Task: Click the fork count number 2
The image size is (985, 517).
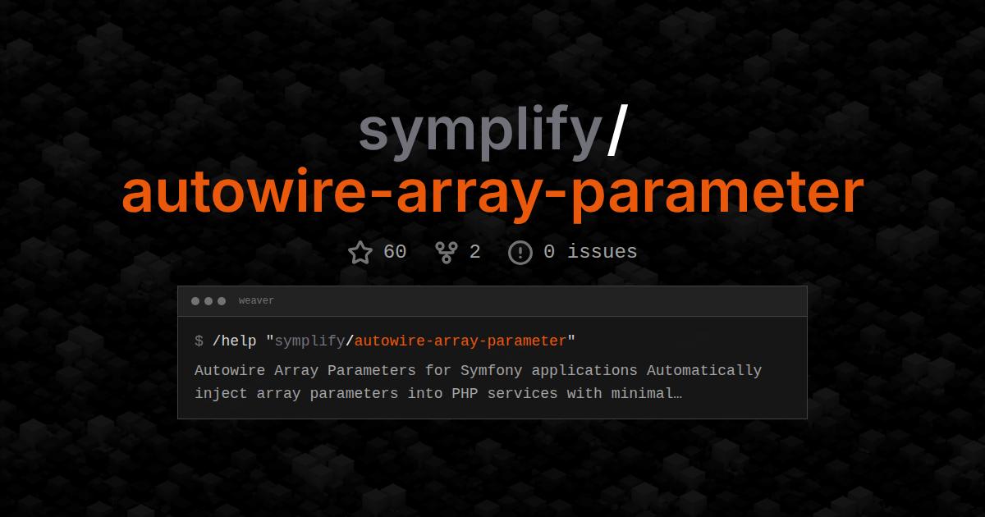Action: [x=476, y=252]
